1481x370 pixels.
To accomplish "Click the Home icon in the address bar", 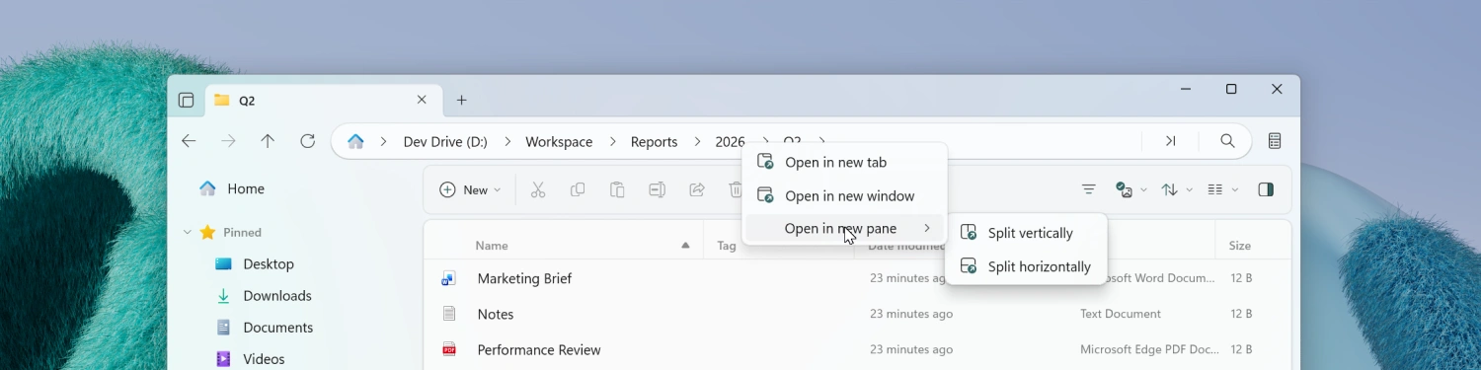I will point(355,141).
